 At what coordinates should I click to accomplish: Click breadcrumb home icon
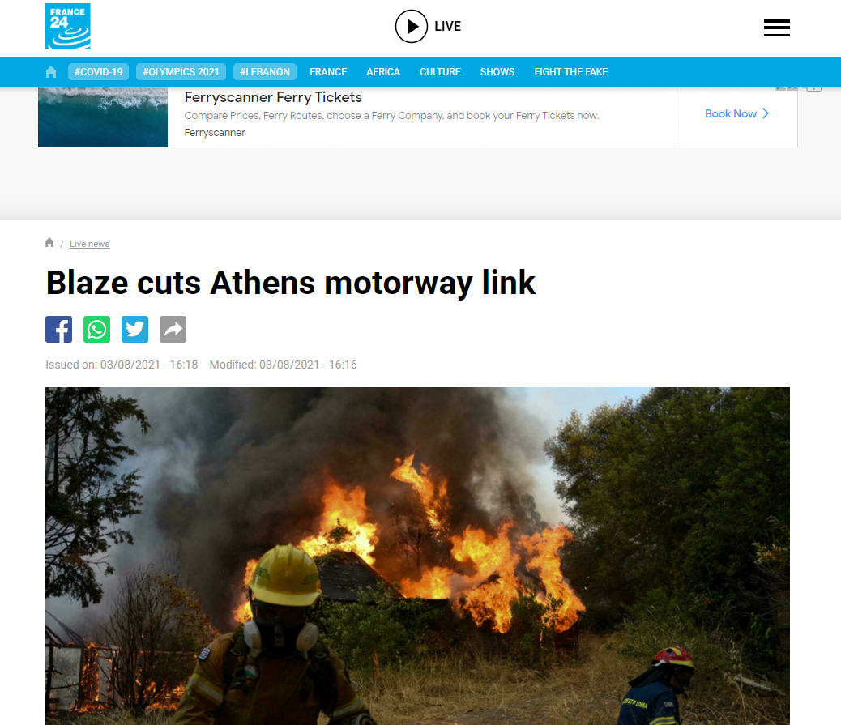[x=49, y=242]
